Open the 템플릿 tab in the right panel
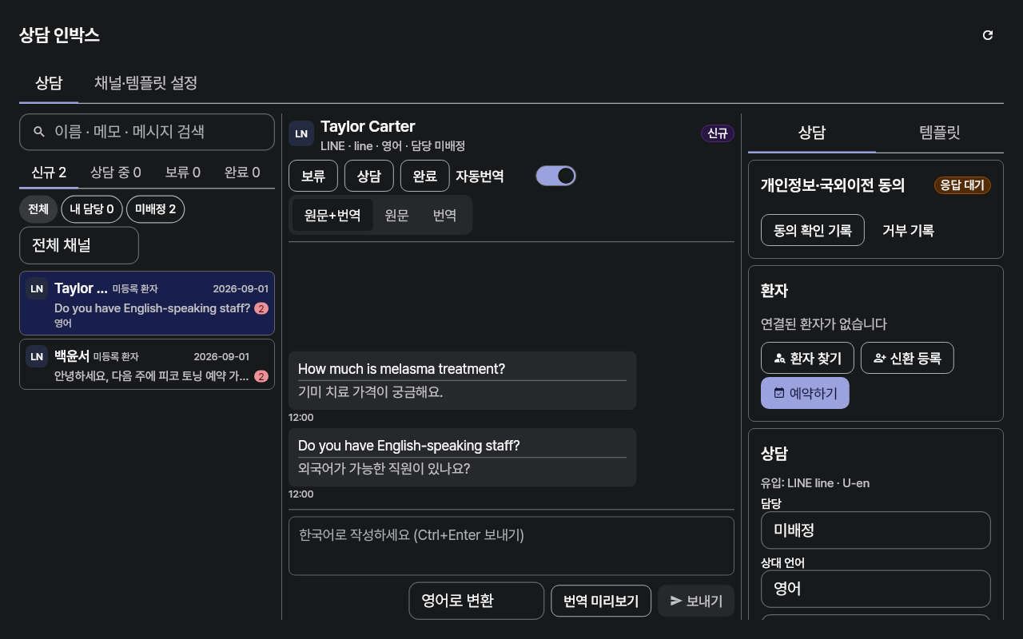This screenshot has height=639, width=1023. (x=940, y=133)
